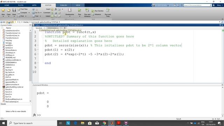Viewport: 224px width, 126px height.
Task: Click the Breakpoints icon
Action: (70, 10)
